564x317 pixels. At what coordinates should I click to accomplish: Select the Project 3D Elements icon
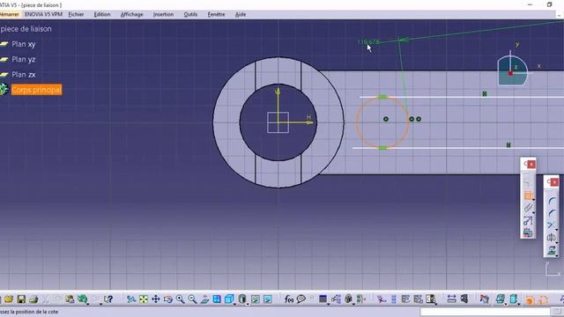click(551, 250)
